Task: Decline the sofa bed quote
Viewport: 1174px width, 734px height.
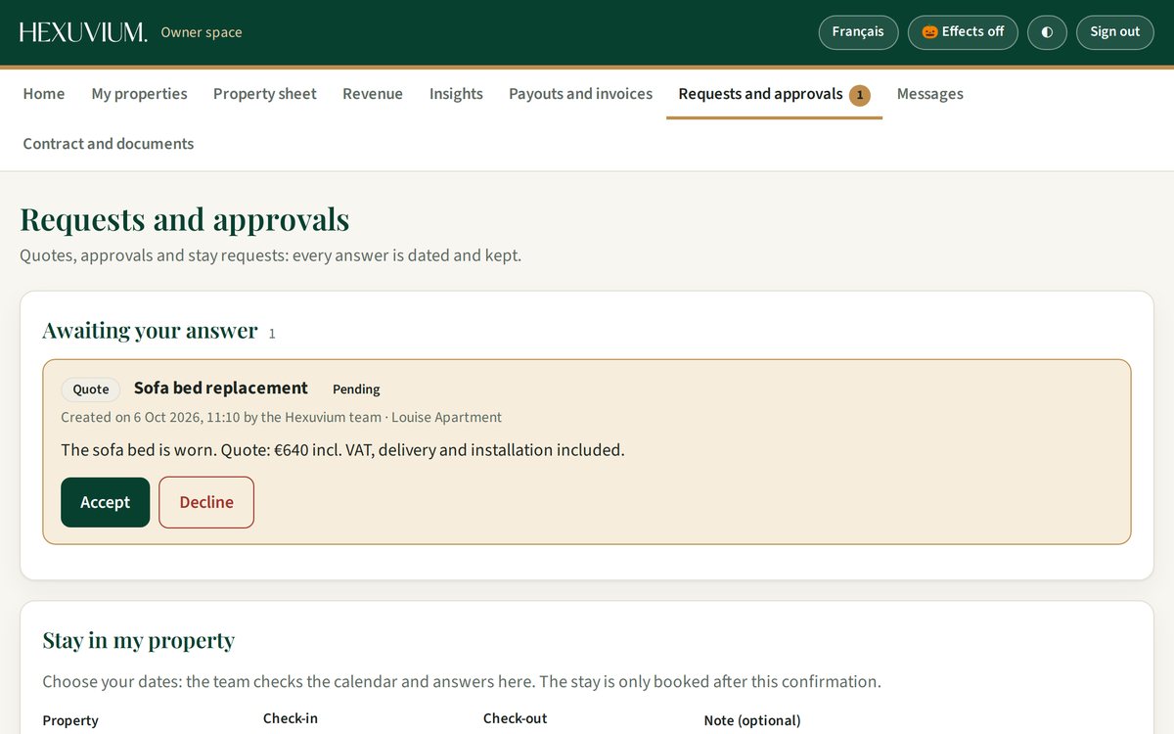Action: pyautogui.click(x=206, y=502)
